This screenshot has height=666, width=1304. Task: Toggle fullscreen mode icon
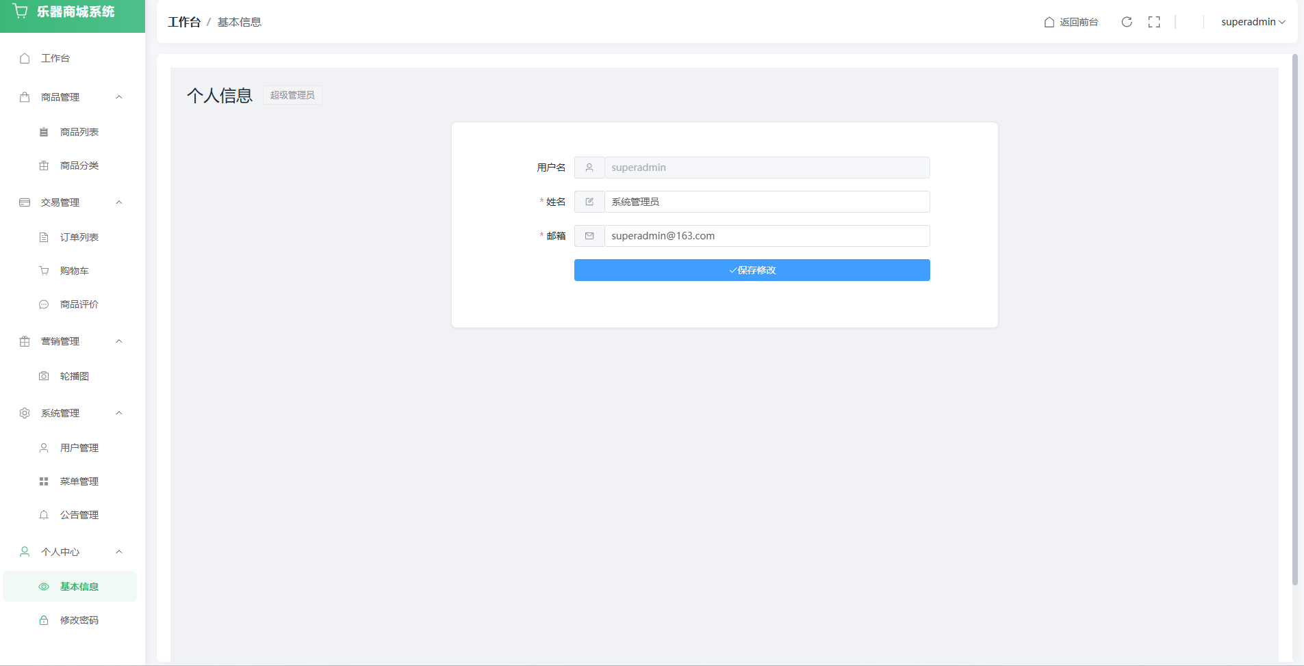pos(1154,22)
